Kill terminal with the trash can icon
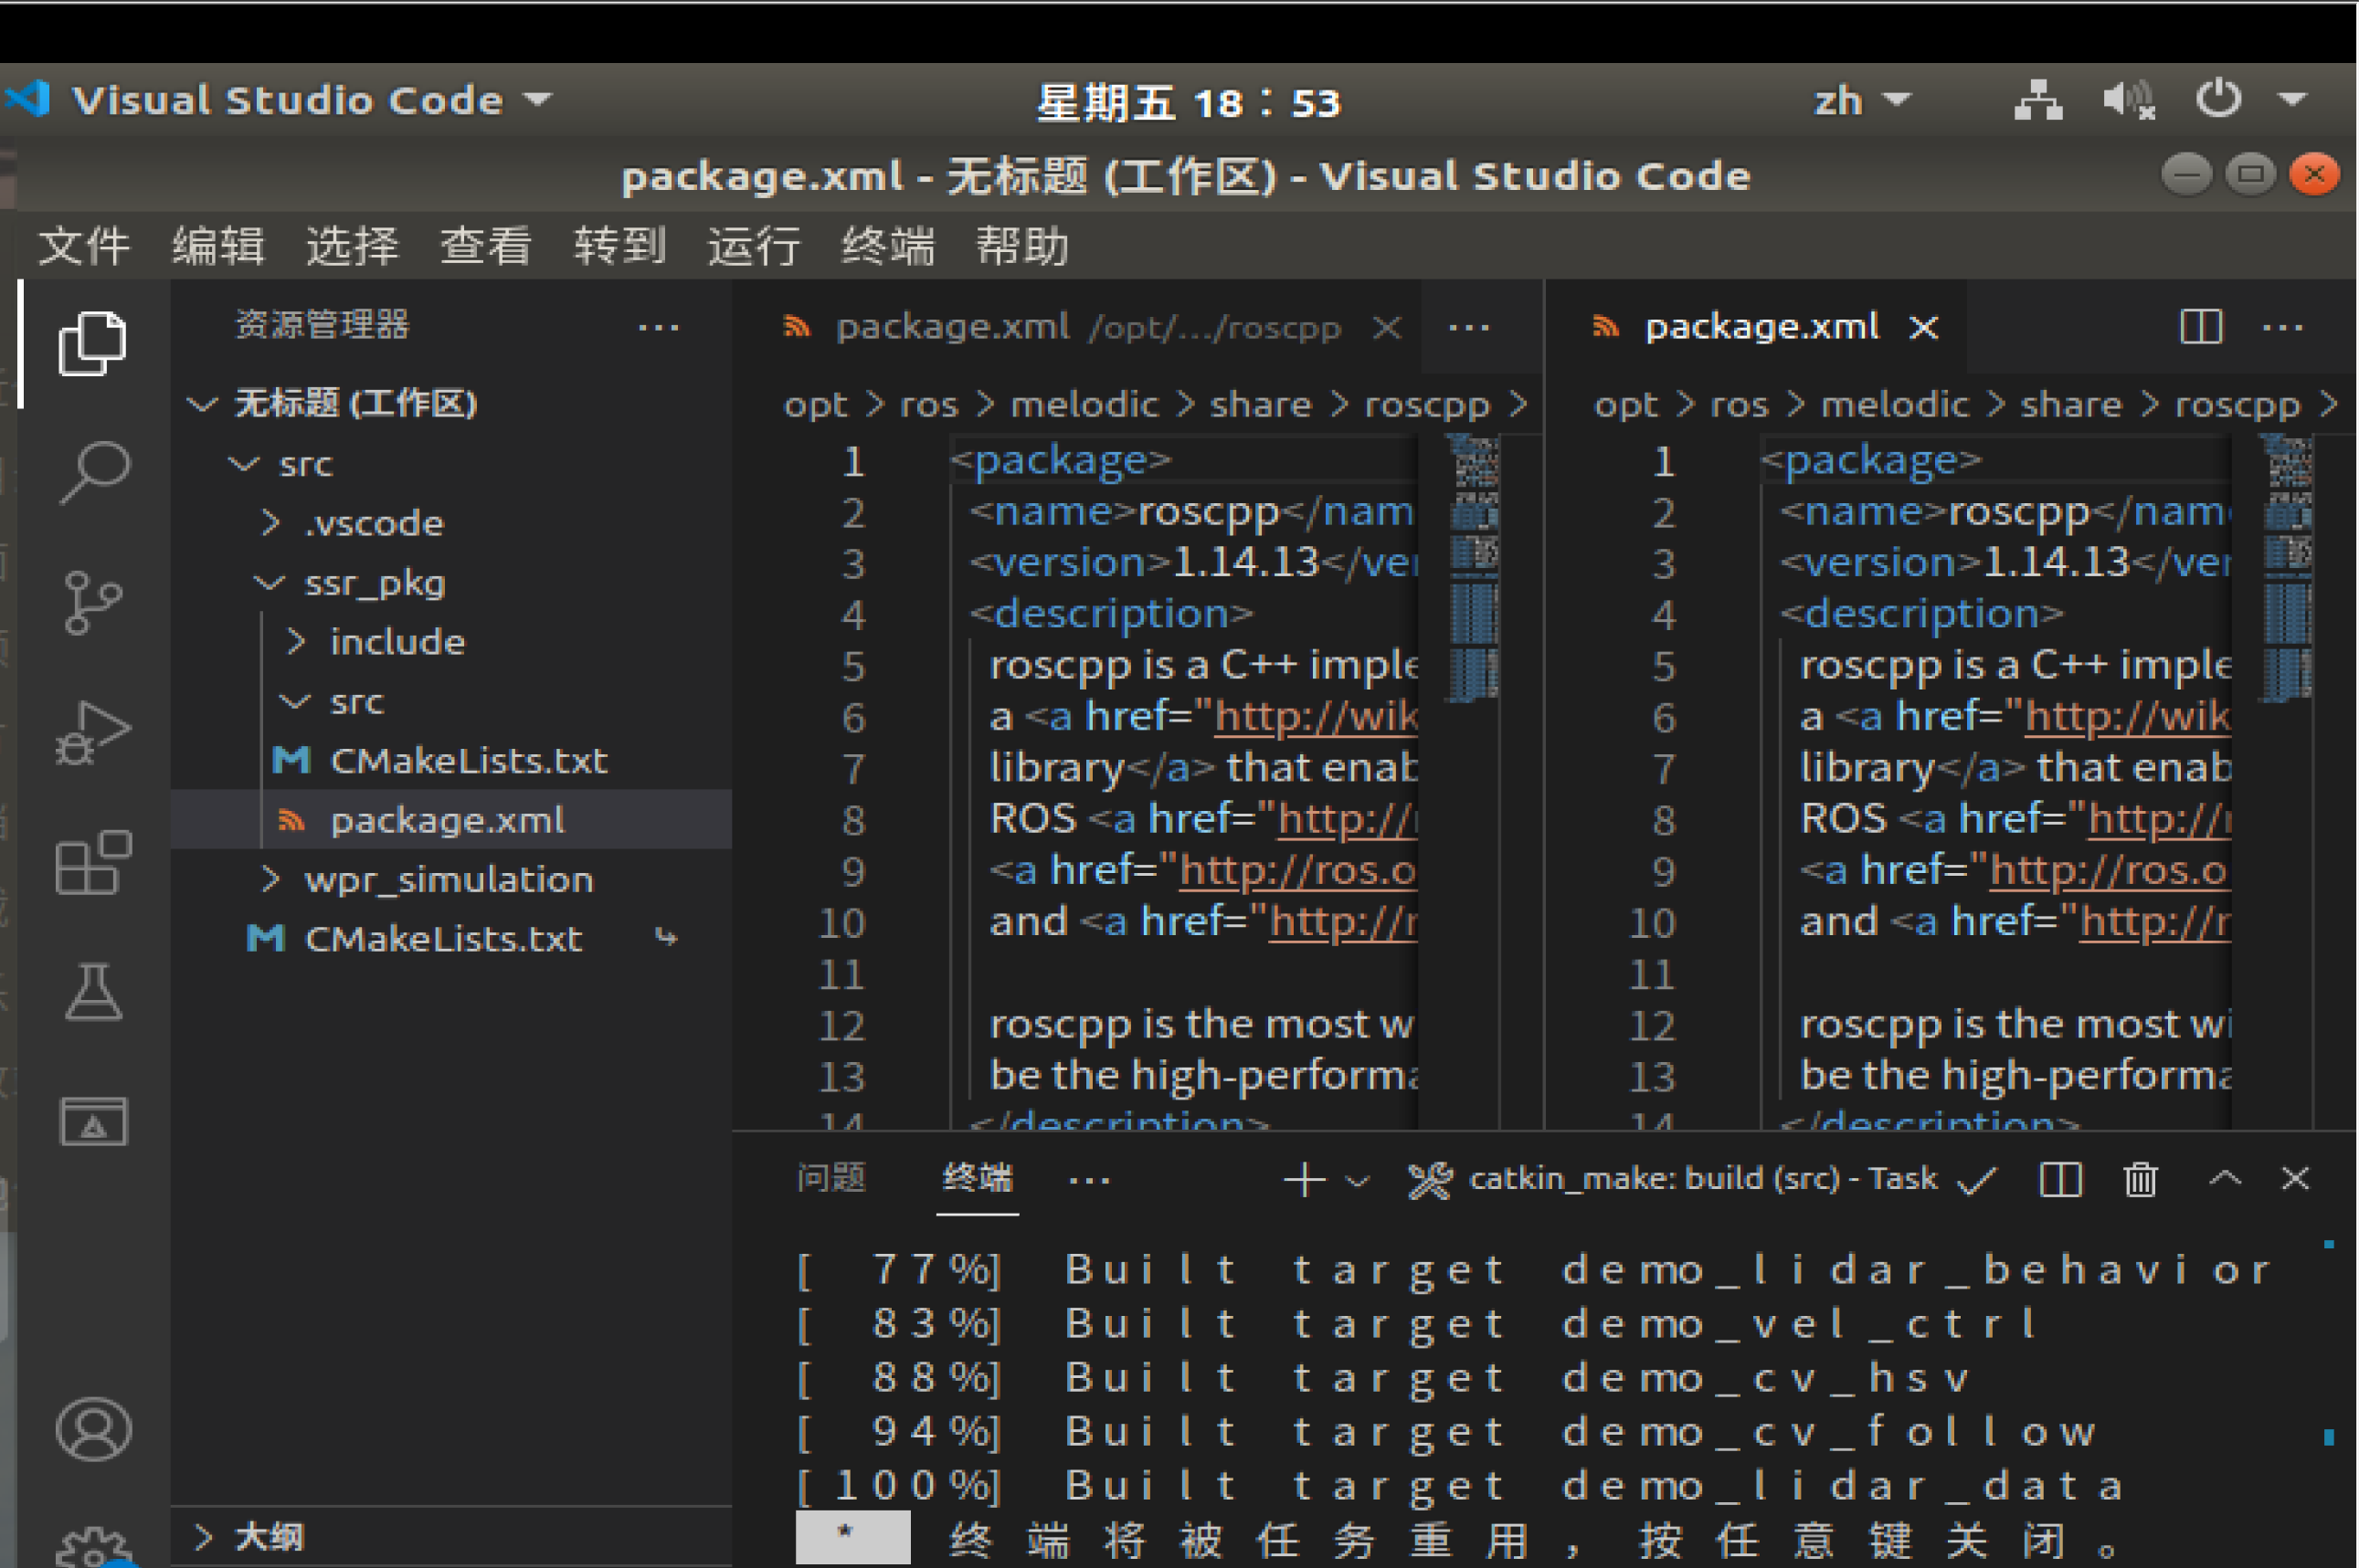The height and width of the screenshot is (1568, 2359). 2140,1180
